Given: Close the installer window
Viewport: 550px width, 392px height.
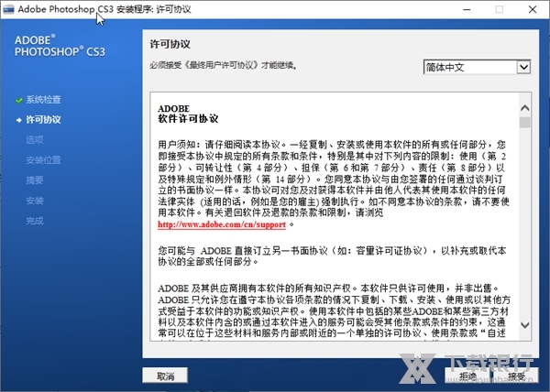Looking at the screenshot, I should click(533, 9).
